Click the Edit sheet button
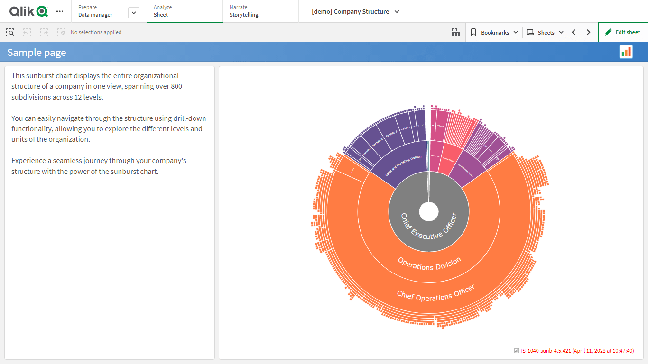 pos(623,32)
